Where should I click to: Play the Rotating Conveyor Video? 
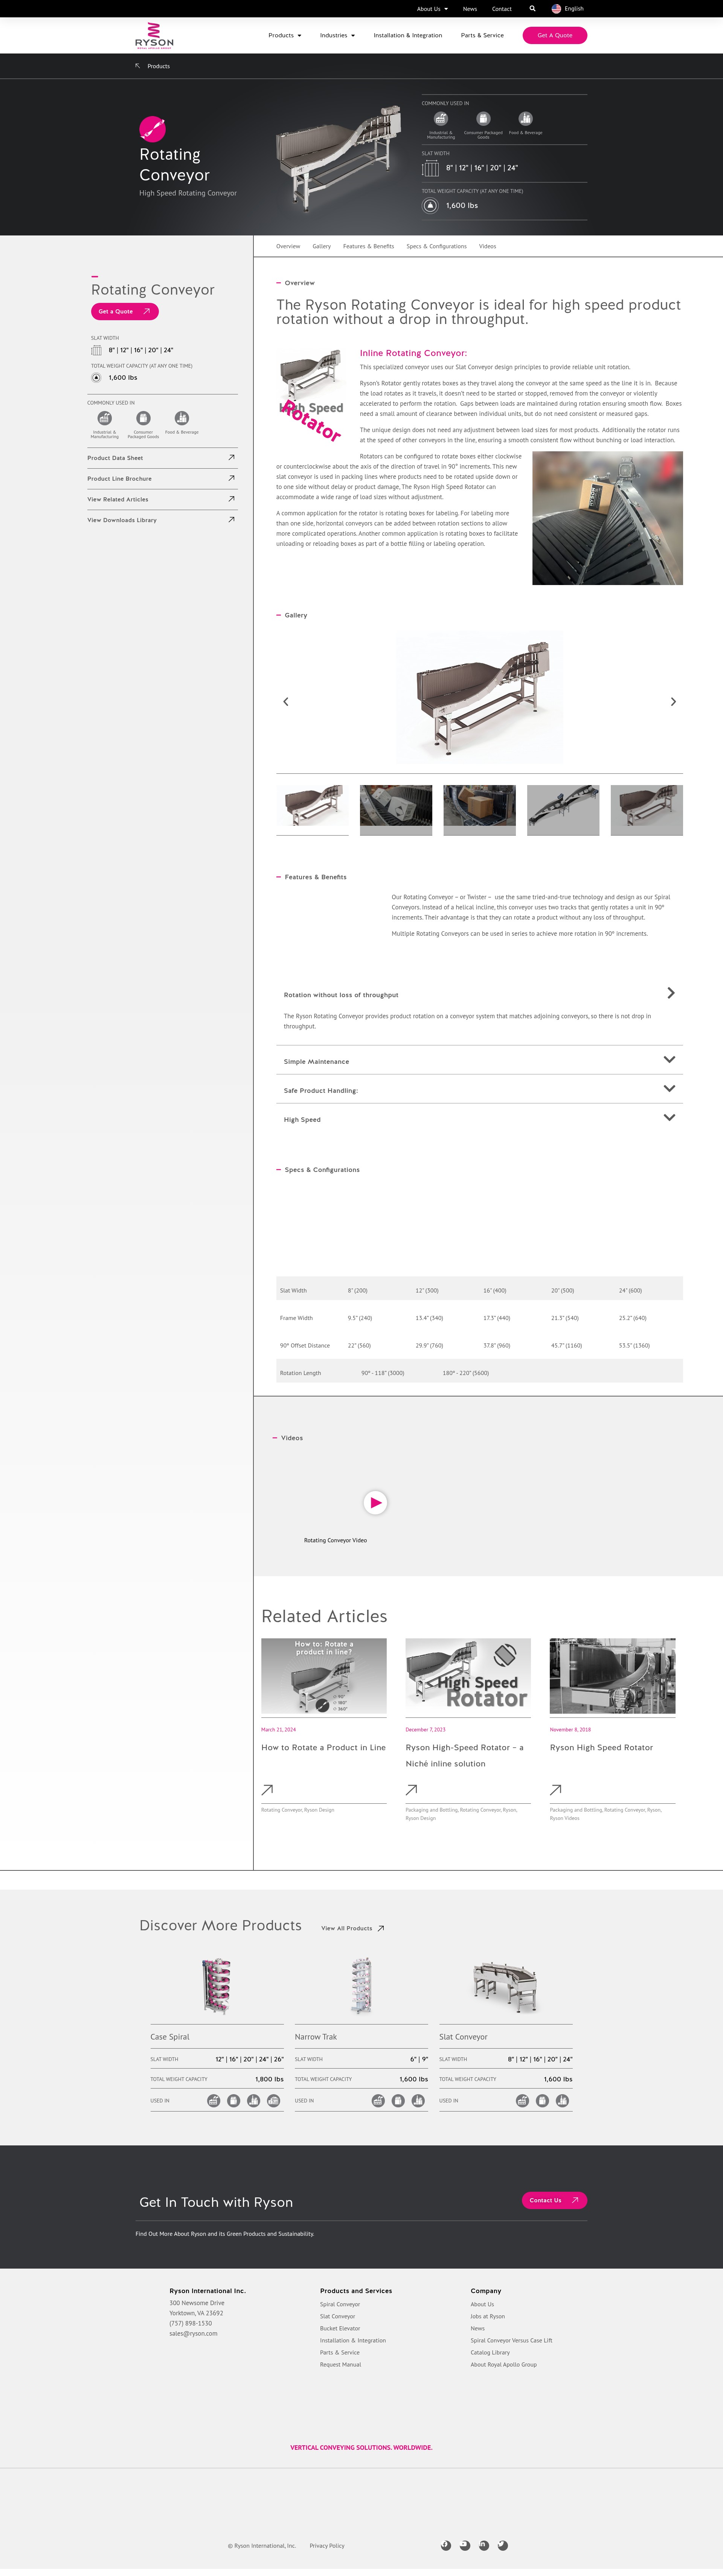pos(375,1502)
